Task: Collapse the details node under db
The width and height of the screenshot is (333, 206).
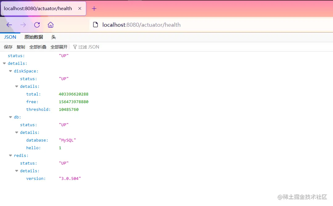Action: [x=17, y=133]
